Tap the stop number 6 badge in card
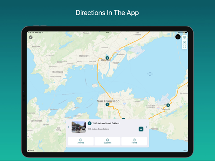This screenshot has height=161, width=215. [90, 123]
